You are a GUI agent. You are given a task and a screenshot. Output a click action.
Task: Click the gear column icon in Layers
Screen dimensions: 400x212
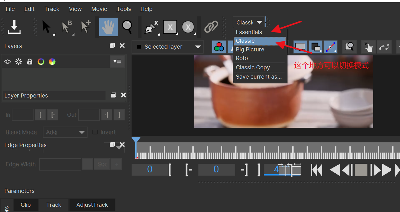[x=19, y=62]
